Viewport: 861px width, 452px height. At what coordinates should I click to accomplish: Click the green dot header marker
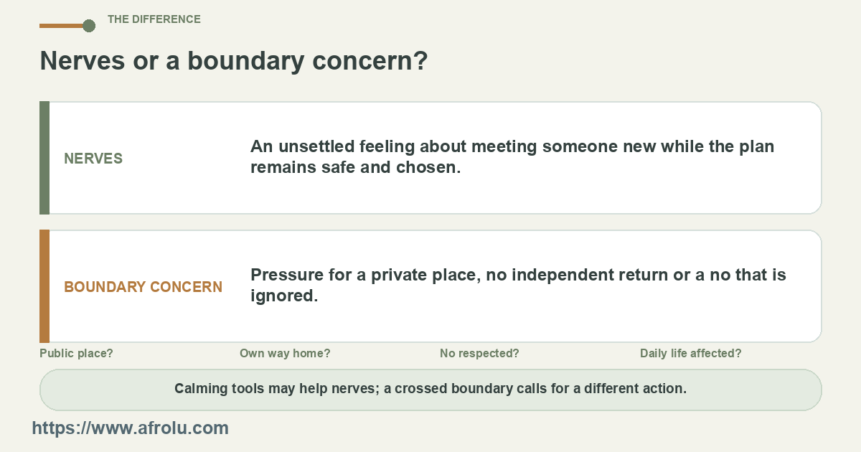coord(89,26)
